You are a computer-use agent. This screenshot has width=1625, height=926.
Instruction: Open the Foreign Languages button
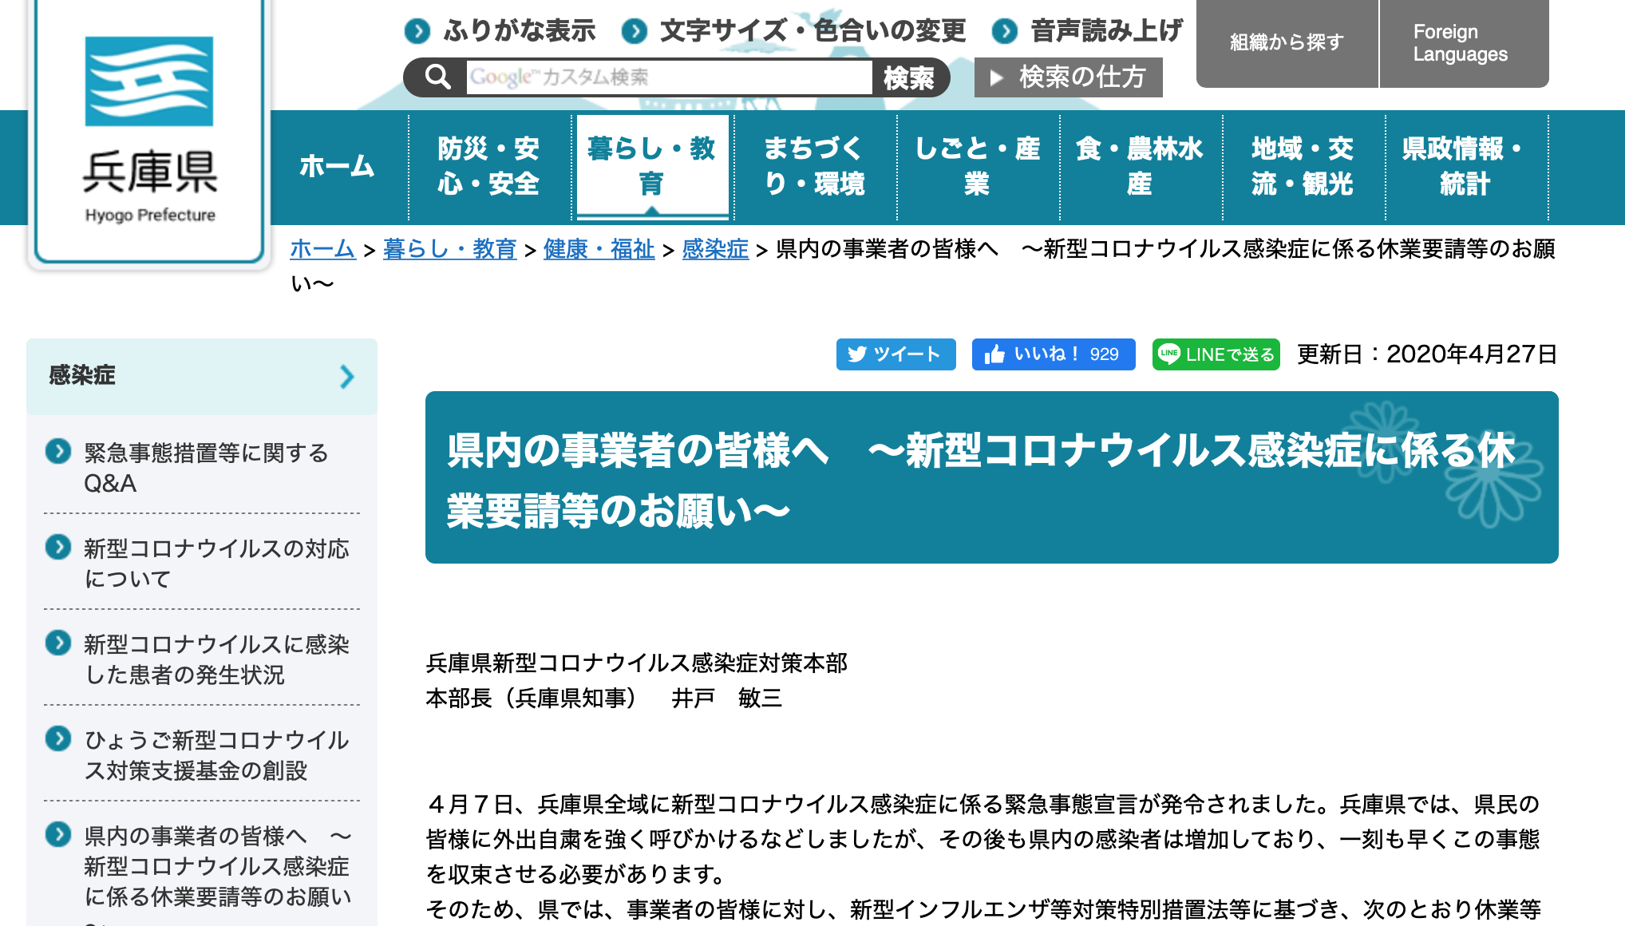click(x=1461, y=43)
